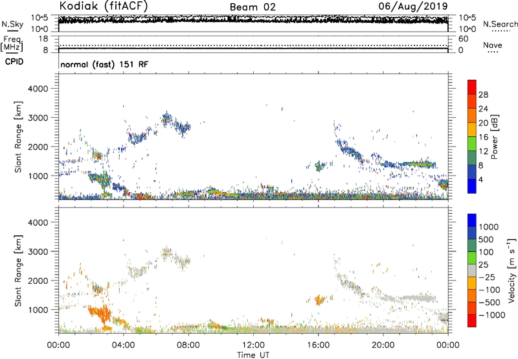
Task: Click the "08:00" time axis label
Action: 188,345
